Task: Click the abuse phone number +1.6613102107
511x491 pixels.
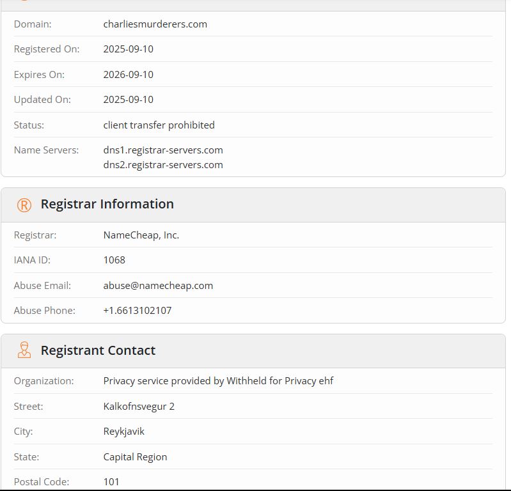Action: coord(138,311)
